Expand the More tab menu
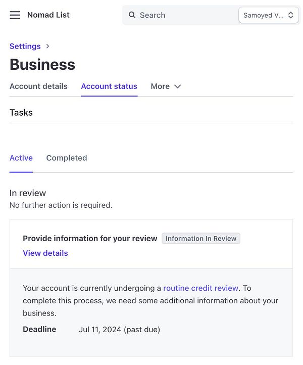 161,86
